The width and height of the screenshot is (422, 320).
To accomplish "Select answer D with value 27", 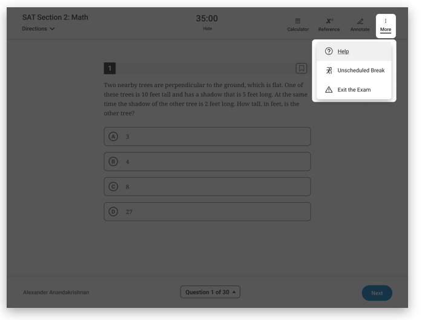I will coord(207,212).
